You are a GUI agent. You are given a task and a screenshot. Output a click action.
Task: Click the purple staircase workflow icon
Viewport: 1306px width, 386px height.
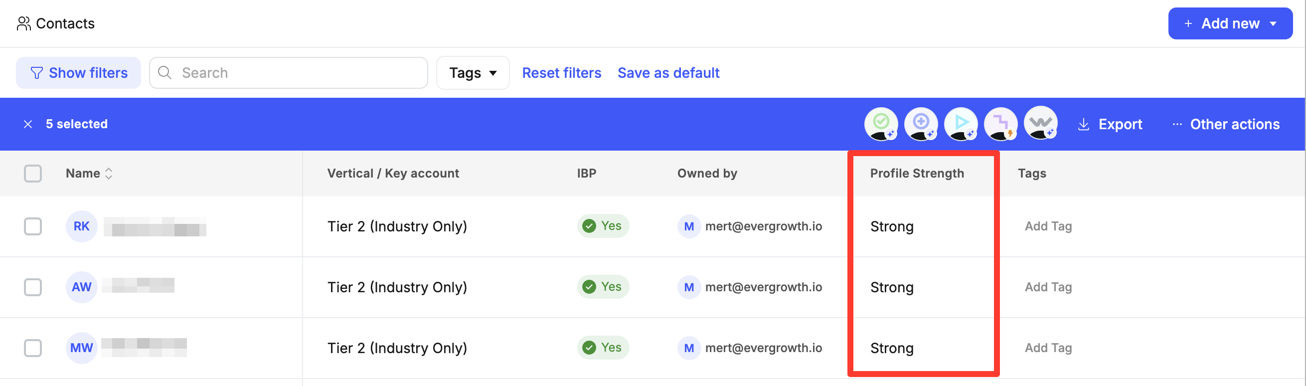[1000, 124]
